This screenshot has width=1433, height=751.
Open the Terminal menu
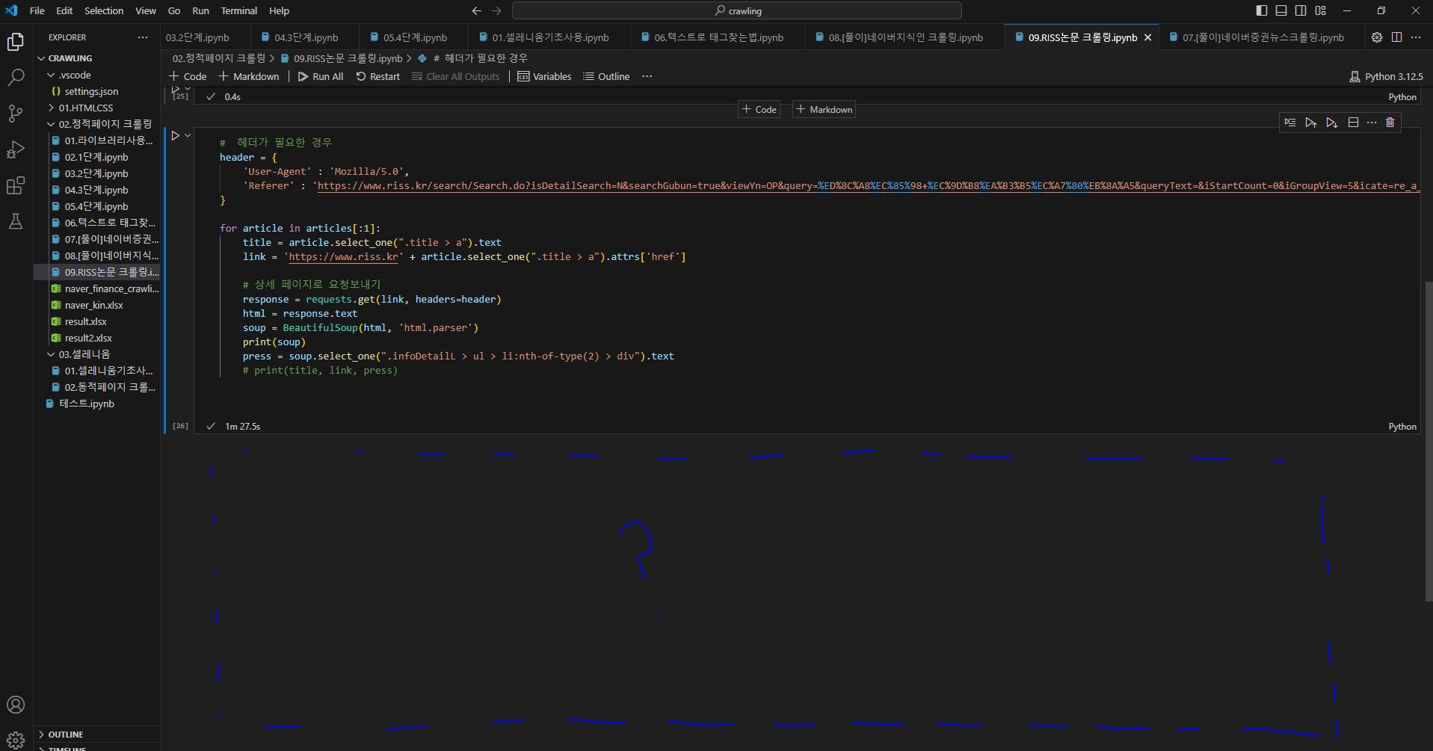[x=239, y=10]
